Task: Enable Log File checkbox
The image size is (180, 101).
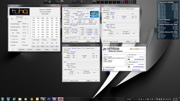Action: pos(11,45)
